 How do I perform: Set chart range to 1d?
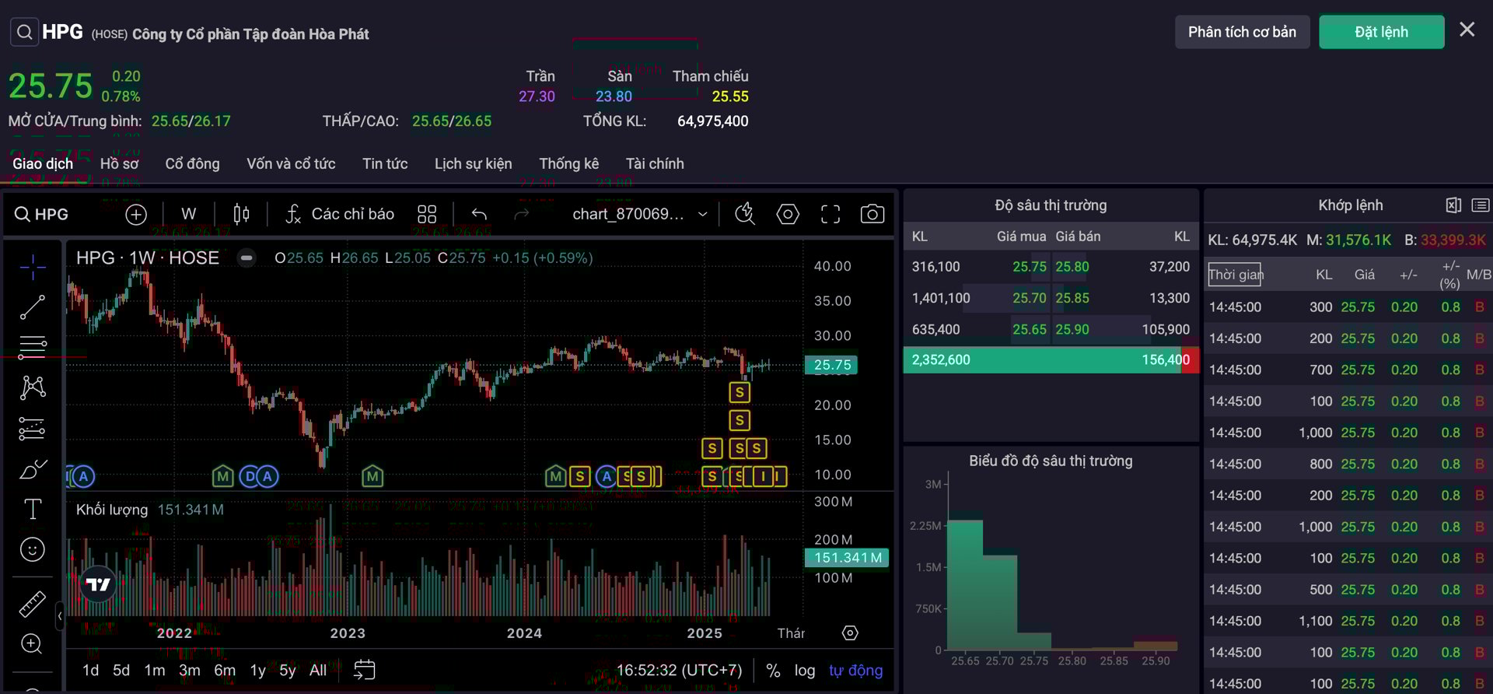pyautogui.click(x=90, y=670)
